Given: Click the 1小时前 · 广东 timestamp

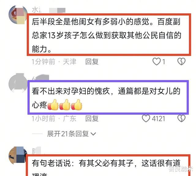Looking at the screenshot, I should (54, 118).
